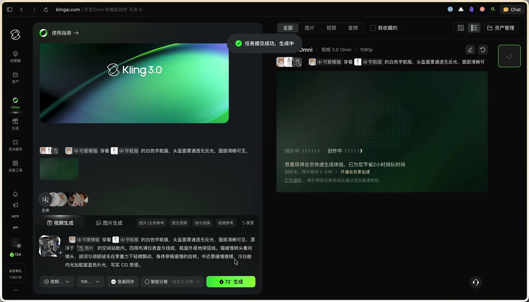Open 资产管理 button
Viewport: 529px width, 302px height.
[x=501, y=28]
